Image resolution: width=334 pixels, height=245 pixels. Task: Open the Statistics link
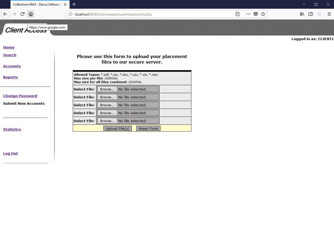12,129
